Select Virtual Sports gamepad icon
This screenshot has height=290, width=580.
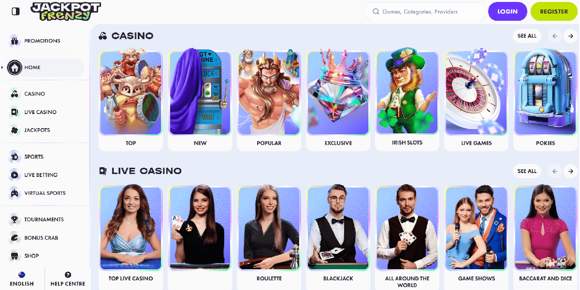(x=14, y=193)
